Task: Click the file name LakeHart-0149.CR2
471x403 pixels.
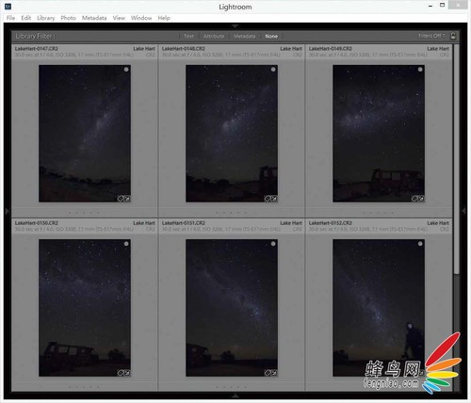Action: pyautogui.click(x=331, y=49)
